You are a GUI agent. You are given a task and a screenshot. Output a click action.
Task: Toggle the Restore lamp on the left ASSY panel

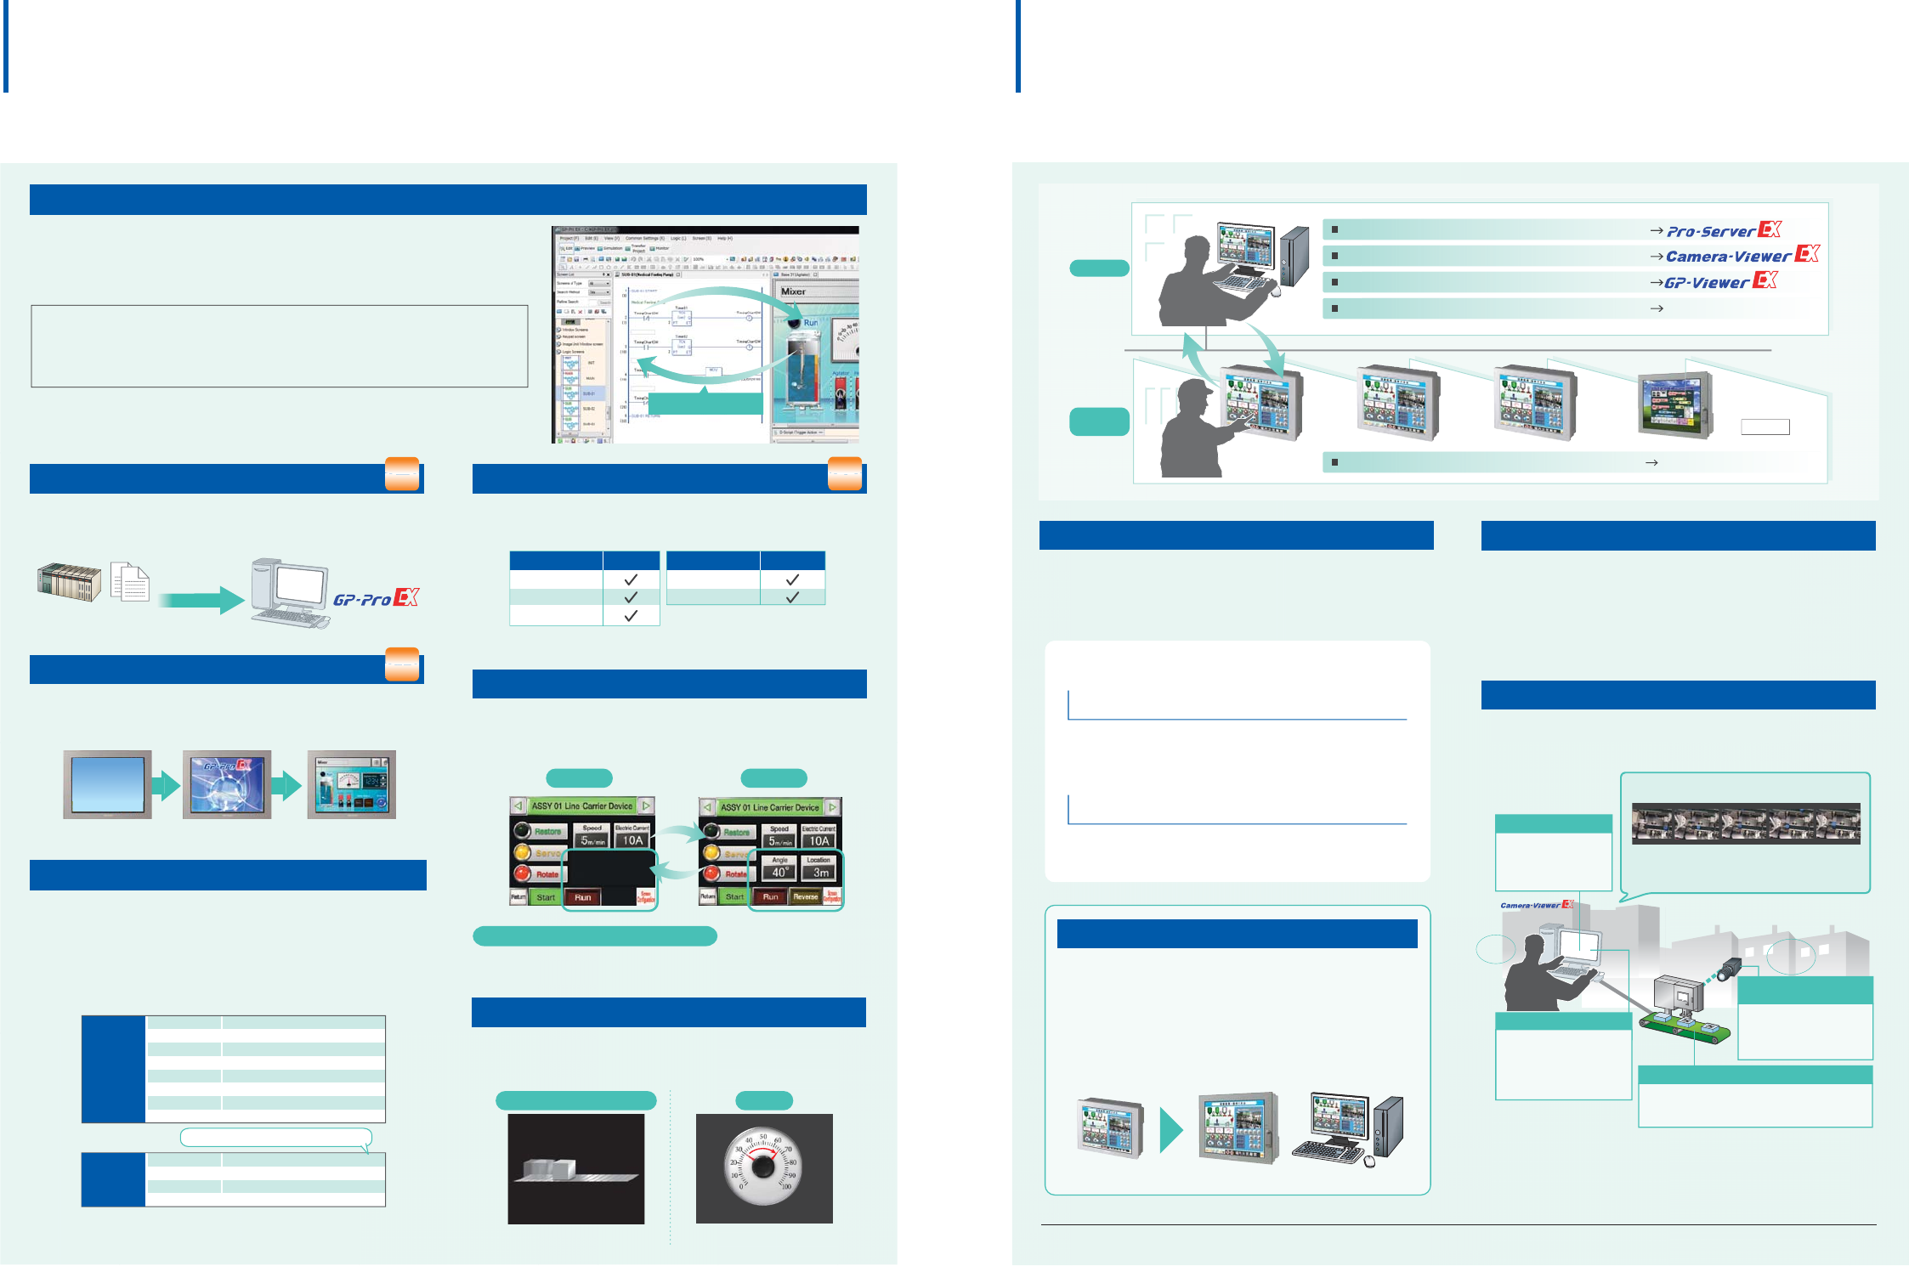pyautogui.click(x=523, y=830)
